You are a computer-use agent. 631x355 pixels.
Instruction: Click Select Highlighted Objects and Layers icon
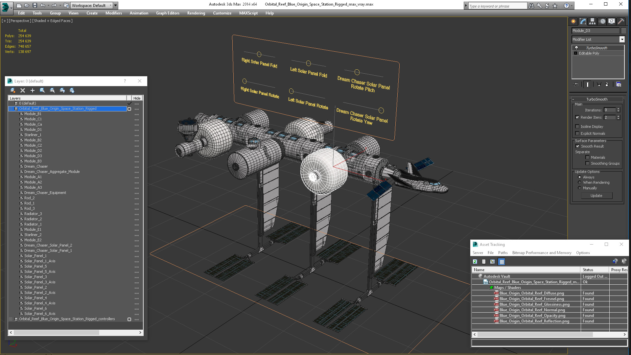42,90
